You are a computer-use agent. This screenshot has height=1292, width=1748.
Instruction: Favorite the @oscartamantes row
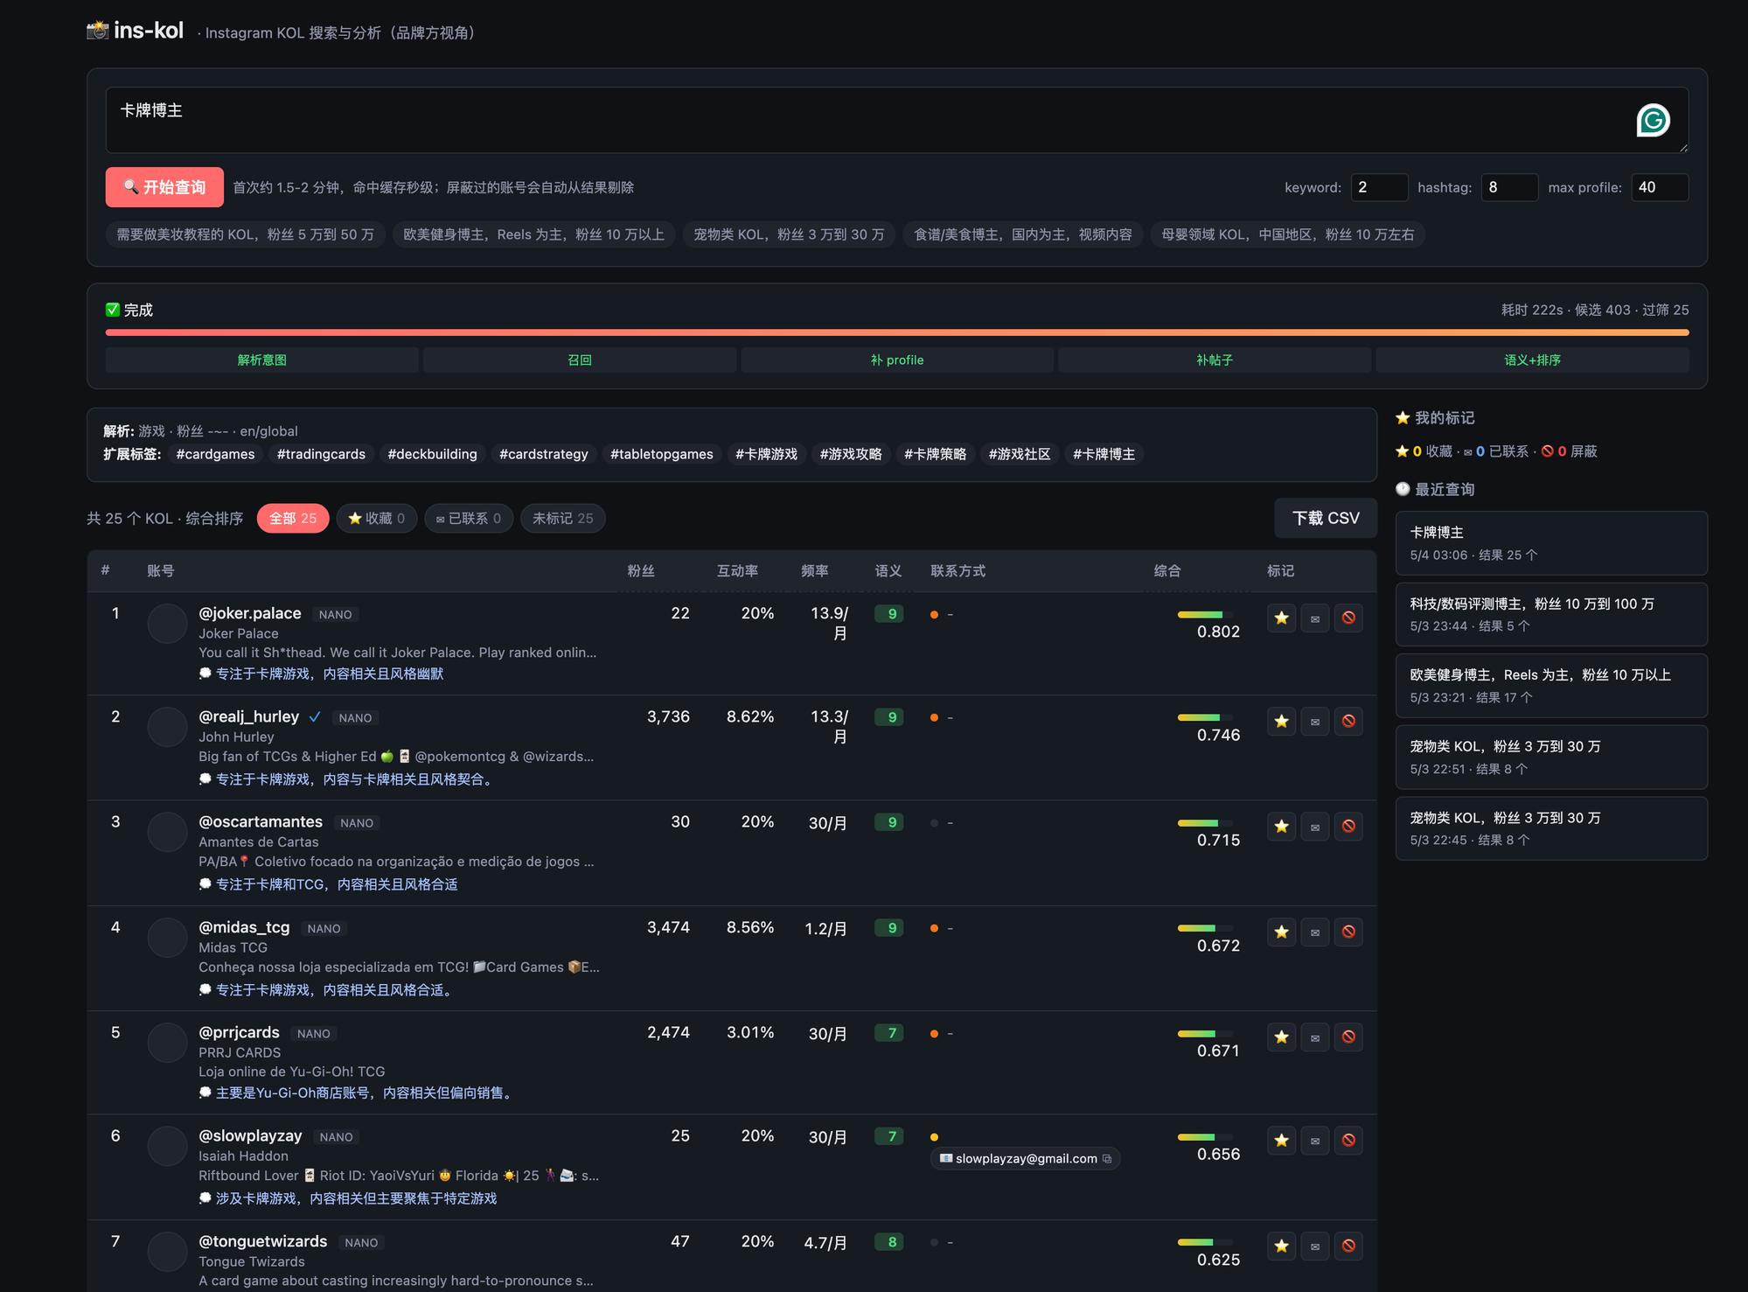[1281, 826]
